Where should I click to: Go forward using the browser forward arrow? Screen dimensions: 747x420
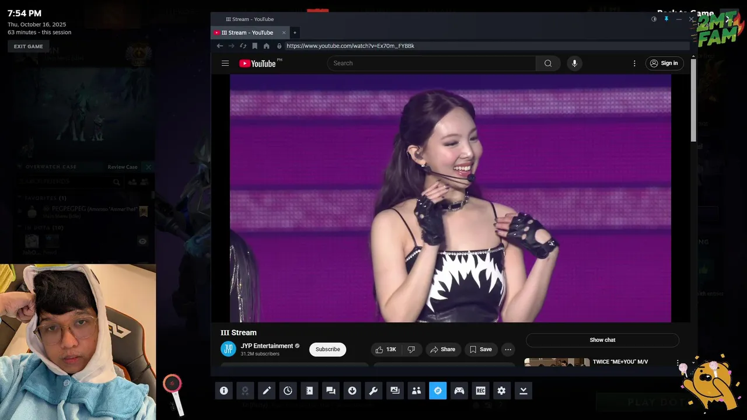(231, 45)
